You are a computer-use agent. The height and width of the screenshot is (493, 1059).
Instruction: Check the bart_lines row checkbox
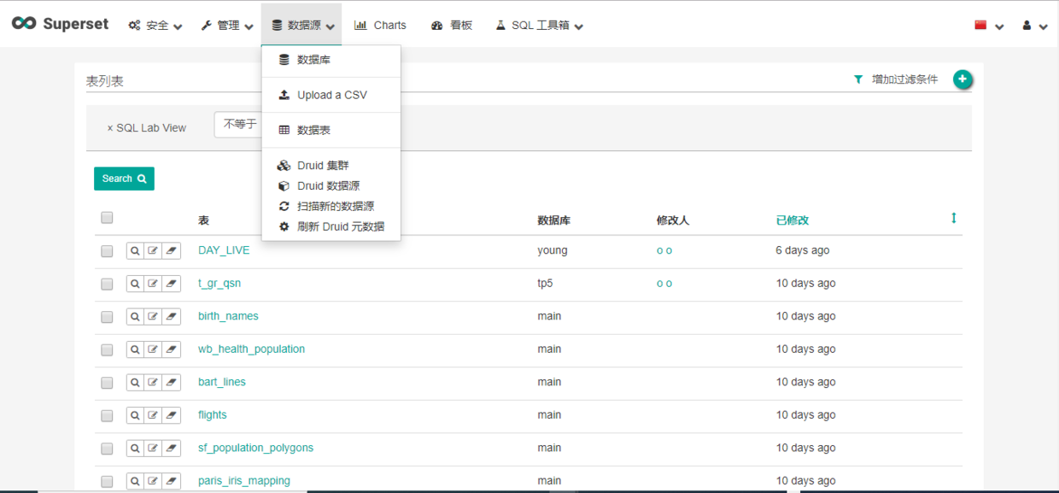point(107,383)
